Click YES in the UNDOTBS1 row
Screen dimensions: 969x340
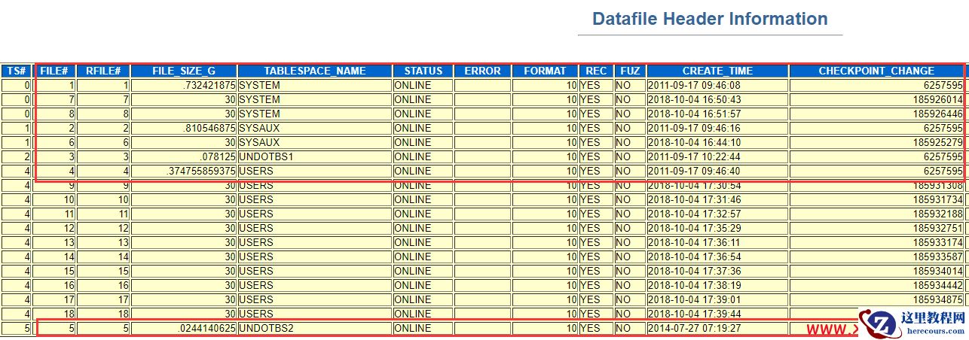[x=591, y=156]
